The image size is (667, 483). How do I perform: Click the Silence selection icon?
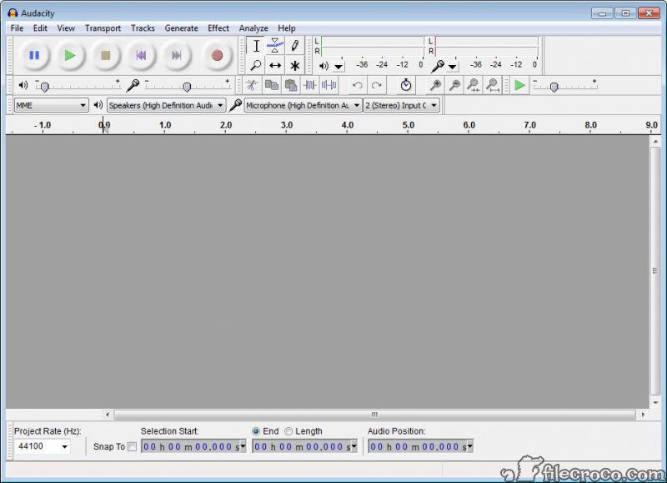328,85
